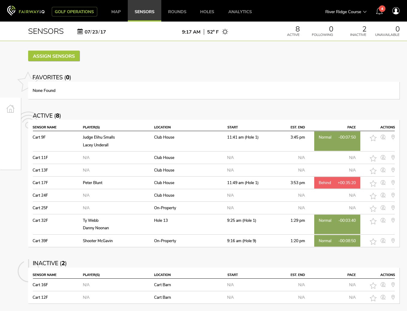This screenshot has height=311, width=407.
Task: Click map pin for Cart 12F
Action: pos(393,297)
